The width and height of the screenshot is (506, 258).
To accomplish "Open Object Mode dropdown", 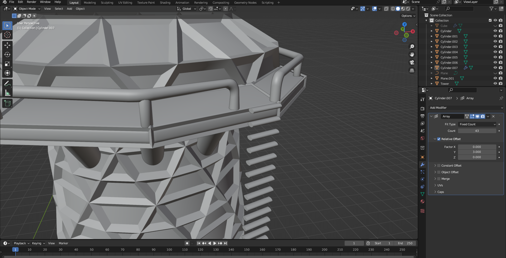I will tap(27, 9).
